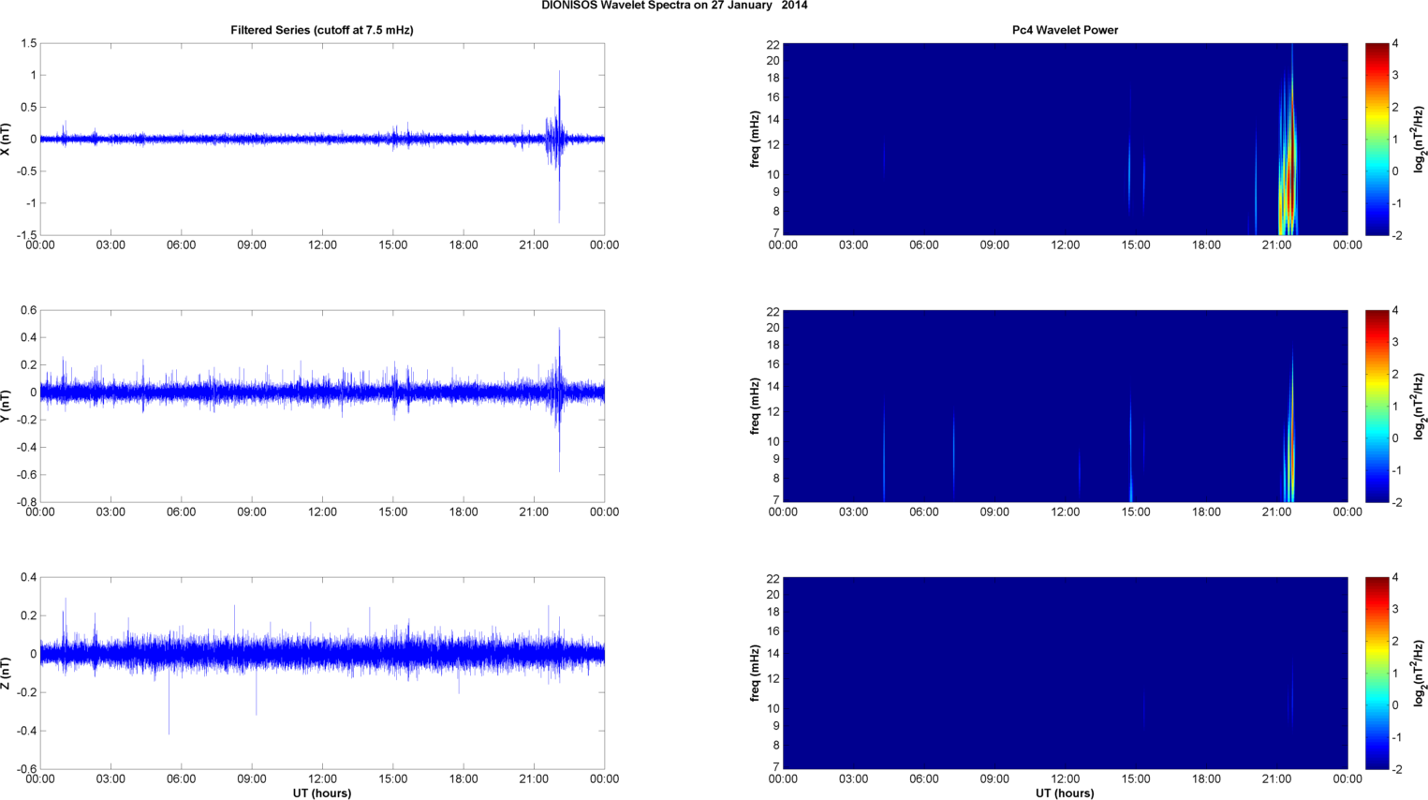Click the '0' tick on Y colorbar
Image resolution: width=1428 pixels, height=800 pixels.
pos(1395,438)
